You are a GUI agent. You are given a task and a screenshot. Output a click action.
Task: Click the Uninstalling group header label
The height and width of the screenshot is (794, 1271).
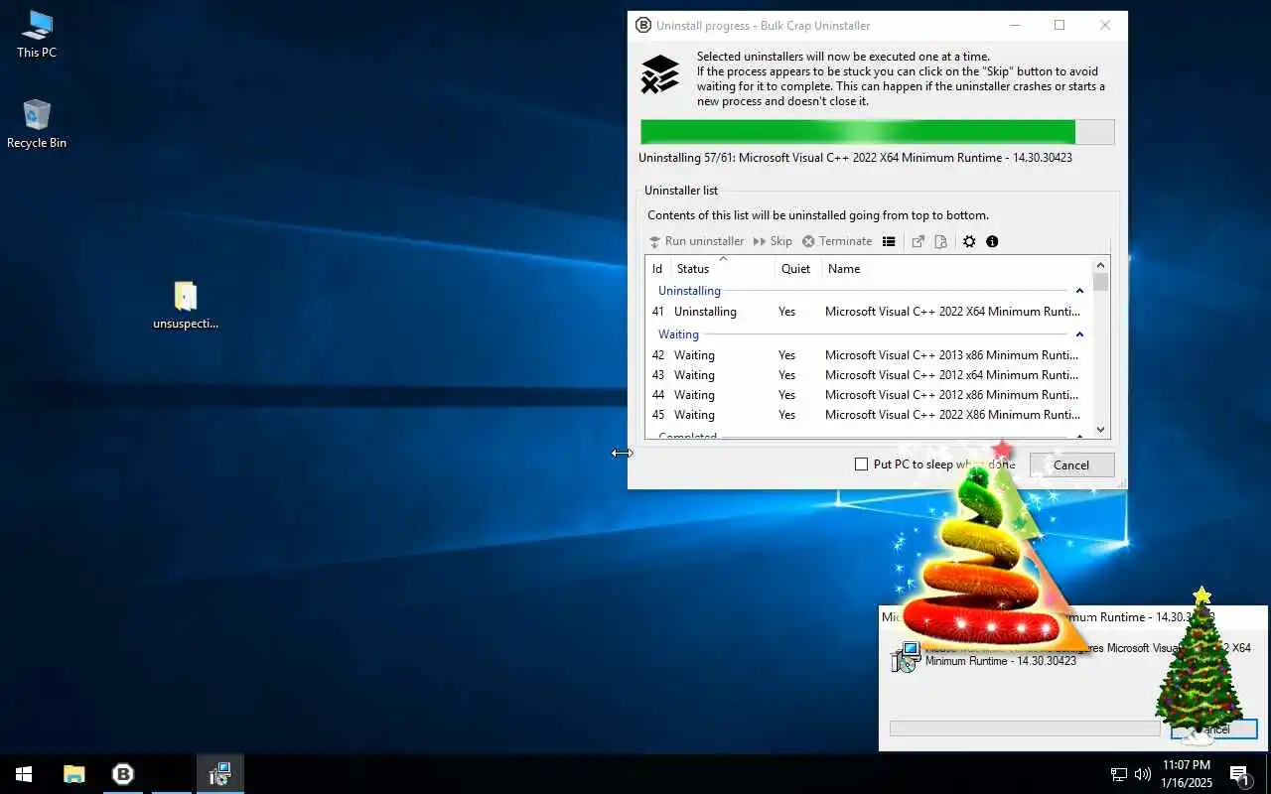point(689,291)
